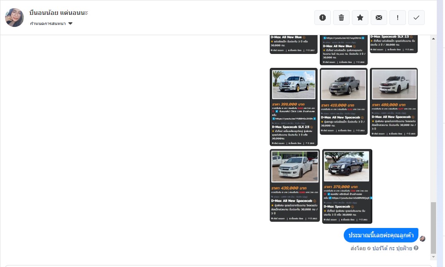Mark the conversation done with the checkmark icon
The height and width of the screenshot is (267, 445).
pos(416,18)
